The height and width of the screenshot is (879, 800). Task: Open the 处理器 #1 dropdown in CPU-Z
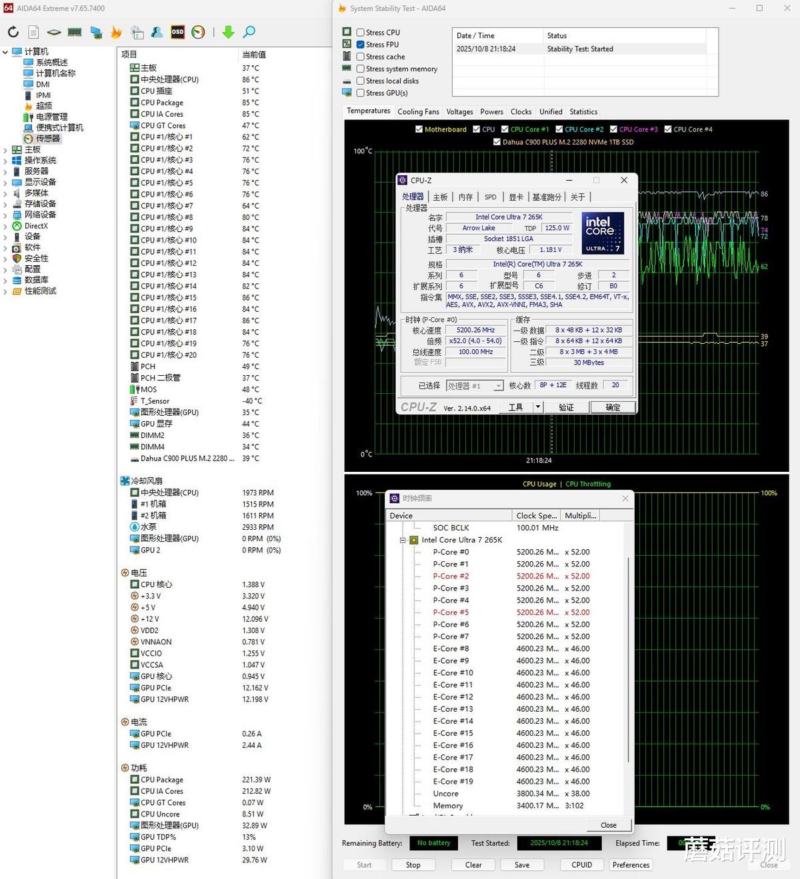click(x=498, y=386)
